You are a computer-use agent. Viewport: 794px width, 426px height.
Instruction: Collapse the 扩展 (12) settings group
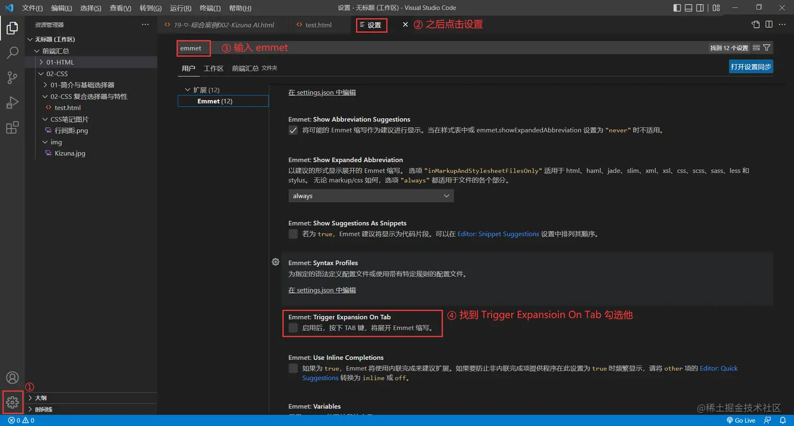pos(187,90)
